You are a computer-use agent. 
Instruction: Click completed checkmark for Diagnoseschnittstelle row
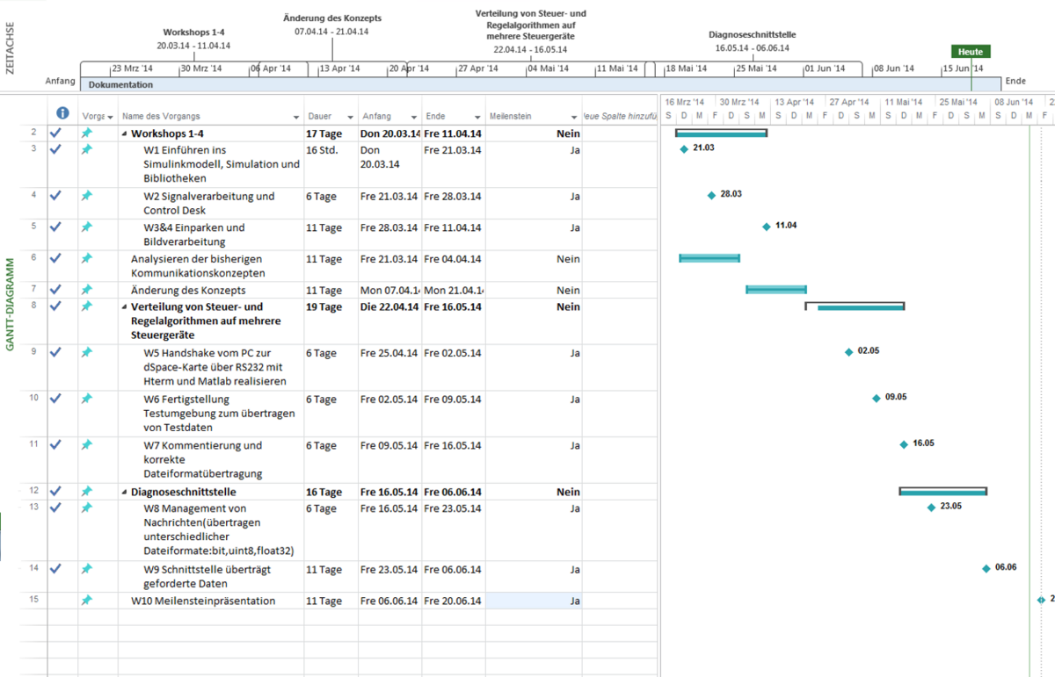coord(56,491)
